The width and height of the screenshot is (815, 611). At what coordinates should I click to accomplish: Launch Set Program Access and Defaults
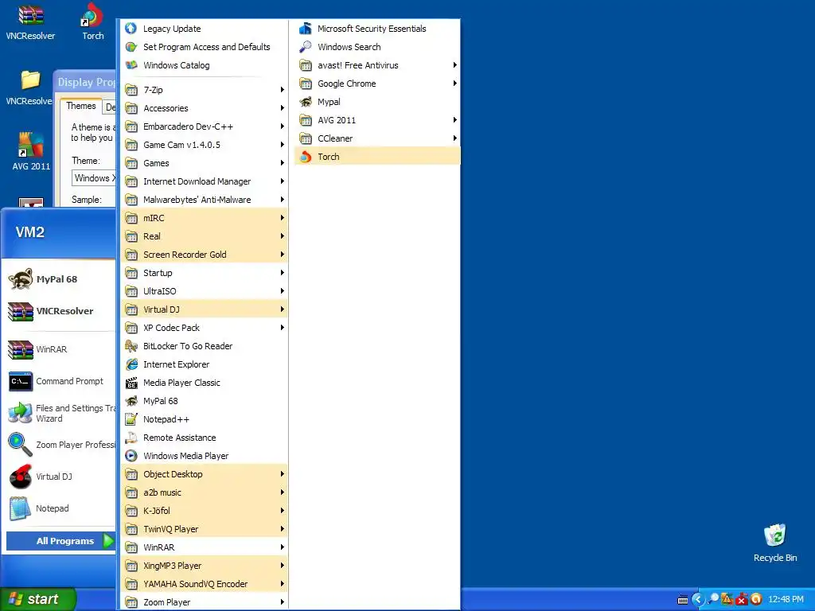click(x=204, y=47)
